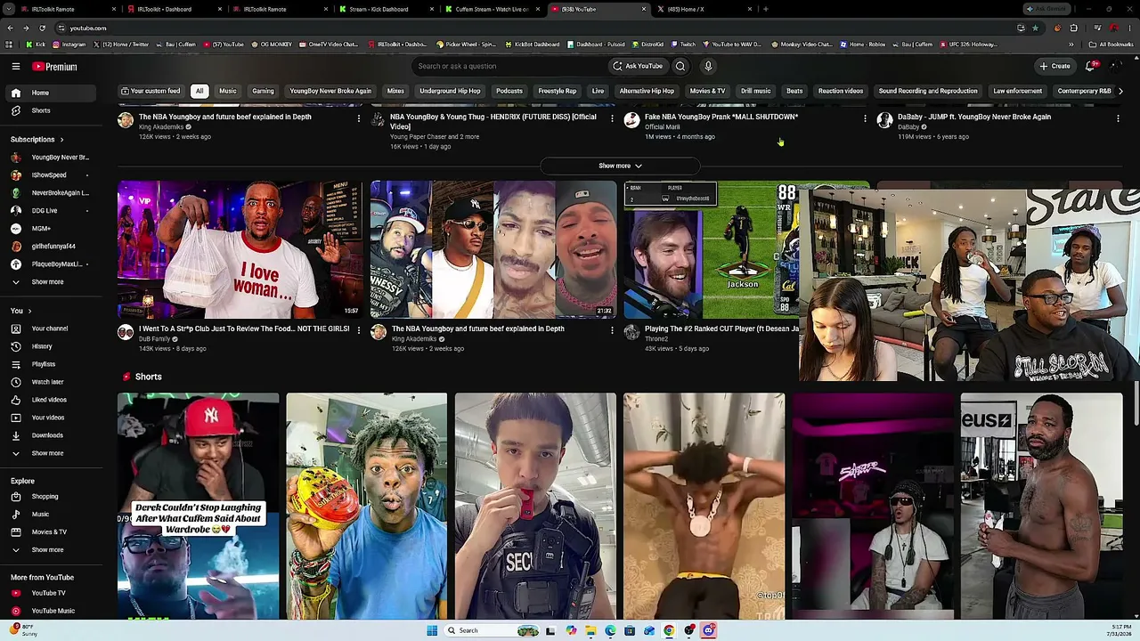Open the Twitch bookmark
This screenshot has width=1140, height=641.
click(682, 45)
